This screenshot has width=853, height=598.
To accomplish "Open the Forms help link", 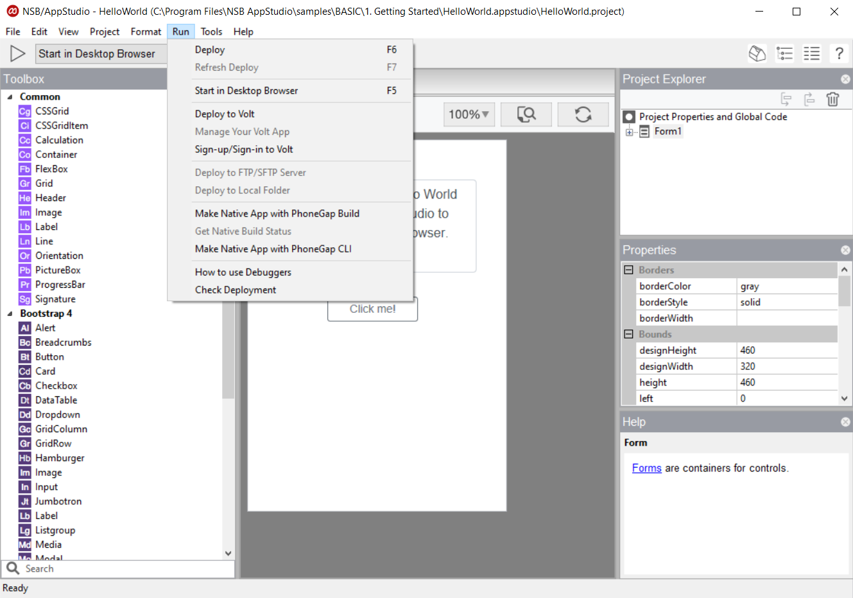I will click(x=646, y=468).
